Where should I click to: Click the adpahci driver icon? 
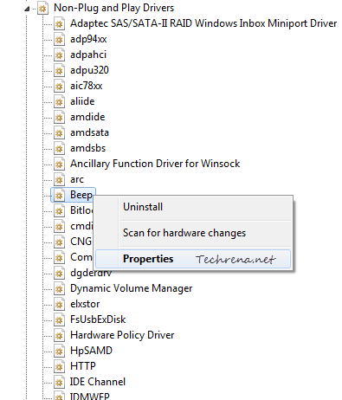[x=59, y=55]
